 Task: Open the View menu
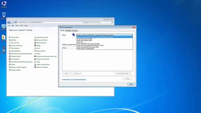click(17, 26)
